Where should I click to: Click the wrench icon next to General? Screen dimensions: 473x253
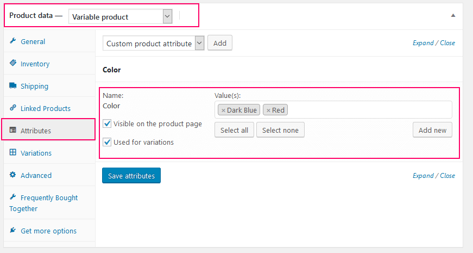click(12, 41)
